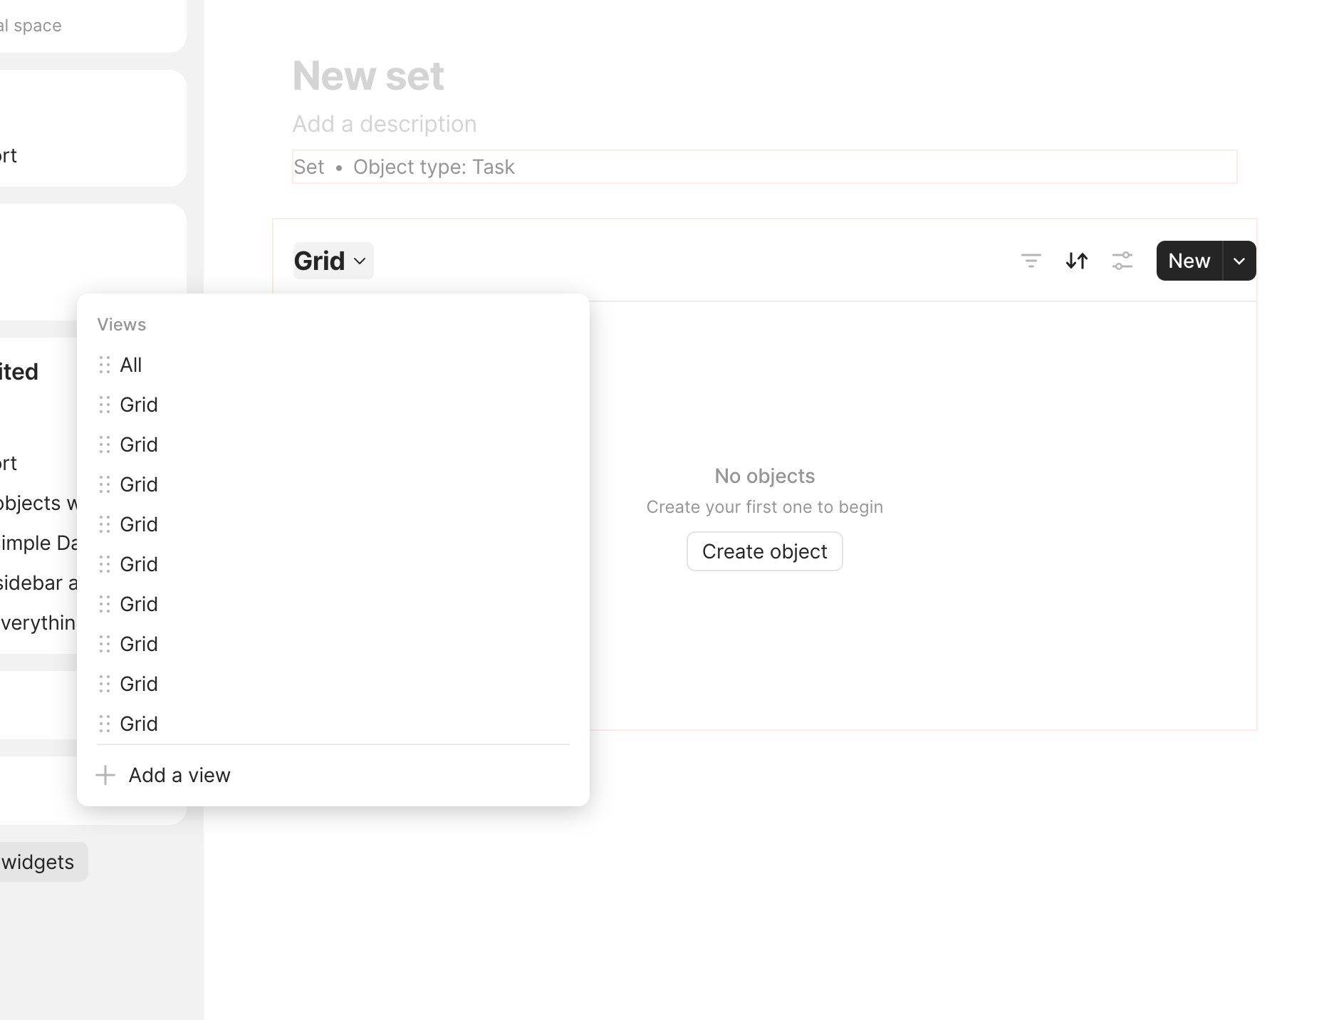Expand the Grid view selector dropdown
The height and width of the screenshot is (1020, 1319).
pos(333,261)
